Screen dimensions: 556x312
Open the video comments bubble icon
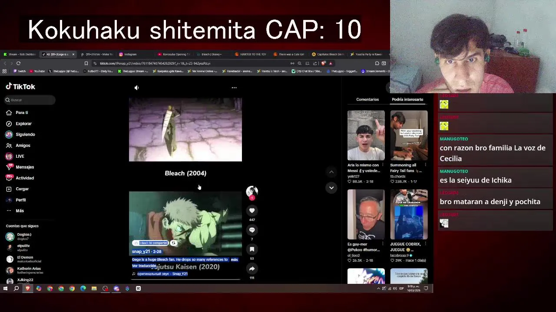252,230
